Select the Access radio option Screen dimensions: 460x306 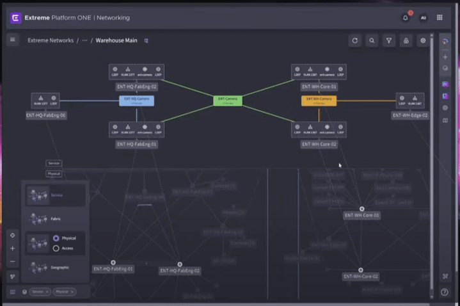(x=56, y=248)
